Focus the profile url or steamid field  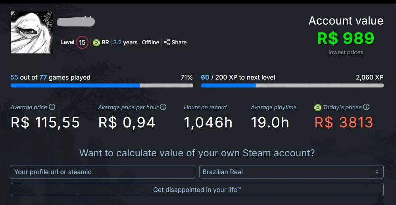[x=103, y=172]
